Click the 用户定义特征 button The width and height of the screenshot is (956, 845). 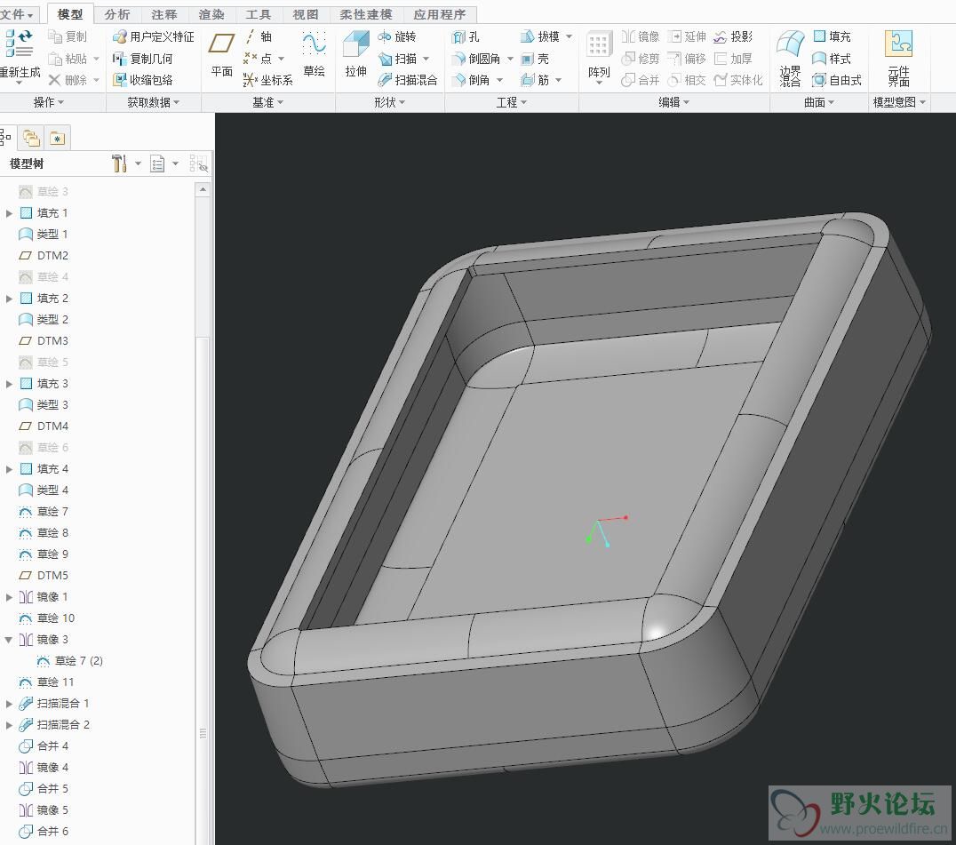pos(153,36)
